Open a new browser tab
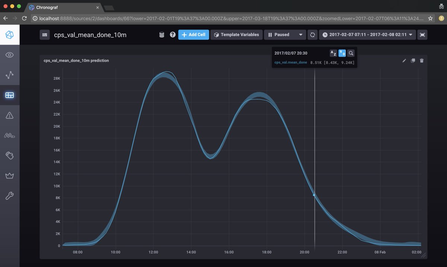 [109, 8]
